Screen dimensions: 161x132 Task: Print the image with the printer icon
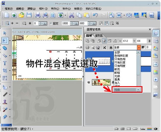[x=38, y=15]
